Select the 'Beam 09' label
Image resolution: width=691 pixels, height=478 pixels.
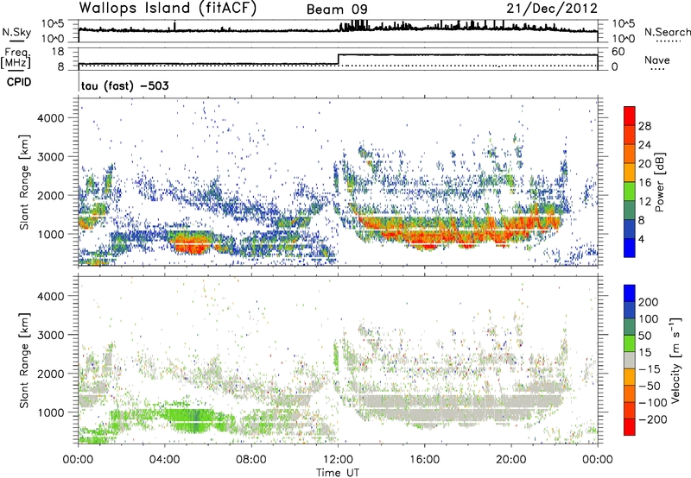pyautogui.click(x=337, y=9)
